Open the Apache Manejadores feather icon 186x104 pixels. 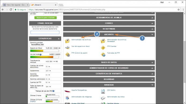tap(67, 91)
